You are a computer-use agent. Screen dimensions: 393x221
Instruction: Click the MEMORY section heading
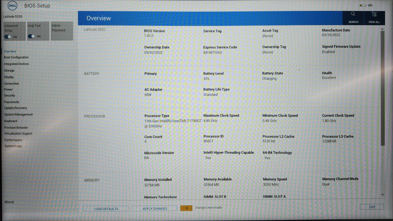pos(92,181)
